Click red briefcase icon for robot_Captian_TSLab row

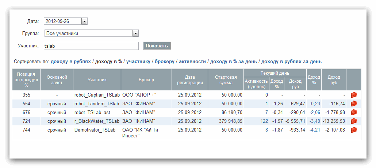pos(353,95)
